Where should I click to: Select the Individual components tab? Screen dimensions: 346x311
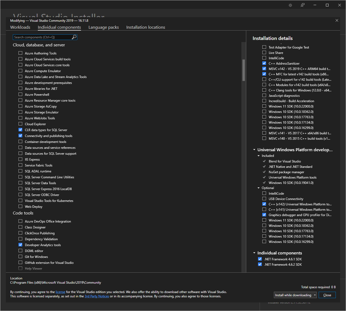[59, 27]
